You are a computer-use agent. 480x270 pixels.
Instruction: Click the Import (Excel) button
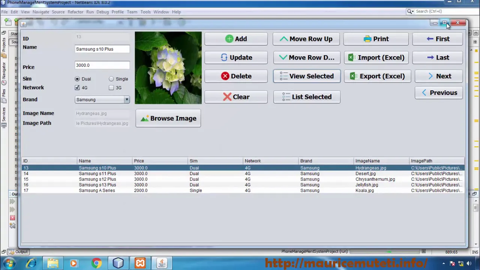(376, 57)
